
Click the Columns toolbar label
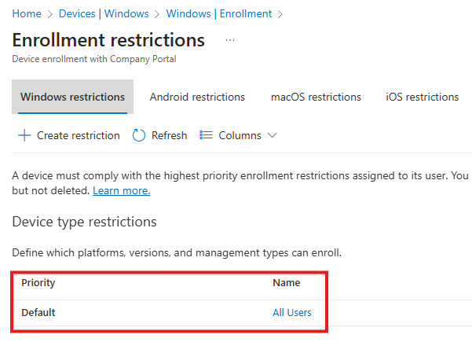tap(240, 135)
